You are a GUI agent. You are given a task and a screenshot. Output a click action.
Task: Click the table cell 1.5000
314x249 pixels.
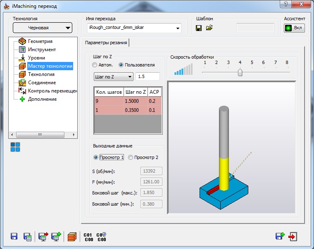tap(136, 101)
